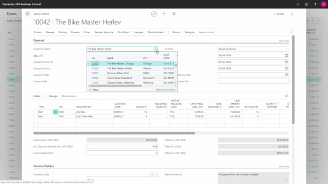328x184 pixels.
Task: Click the back arrow on the Sales Order page
Action: pos(28,14)
